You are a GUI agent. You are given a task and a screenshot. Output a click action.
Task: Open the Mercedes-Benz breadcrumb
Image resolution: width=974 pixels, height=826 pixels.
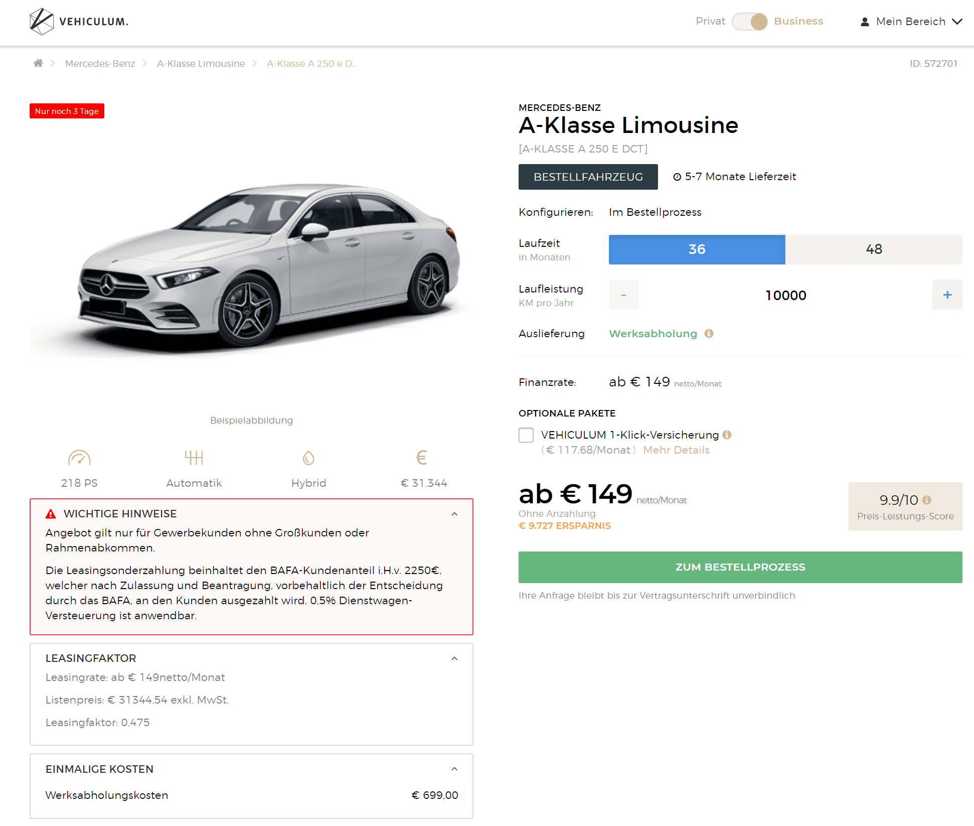click(100, 64)
